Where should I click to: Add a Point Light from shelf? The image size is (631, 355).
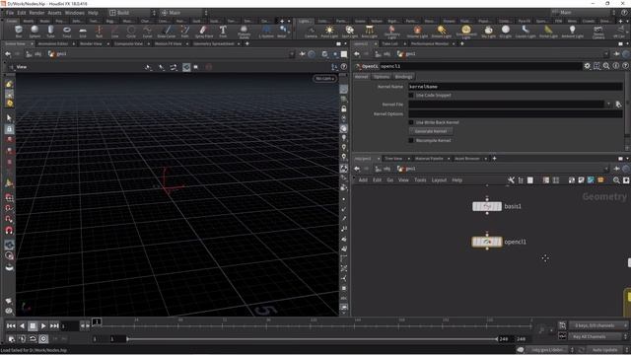pyautogui.click(x=329, y=32)
